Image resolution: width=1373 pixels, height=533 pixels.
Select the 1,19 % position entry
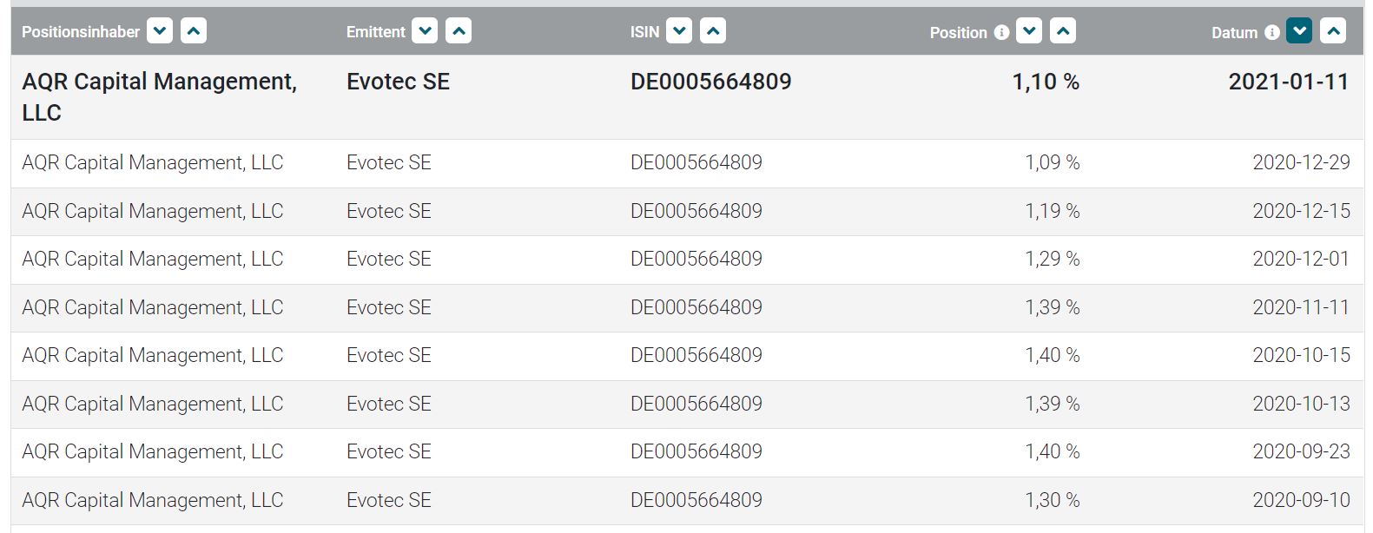click(1052, 211)
